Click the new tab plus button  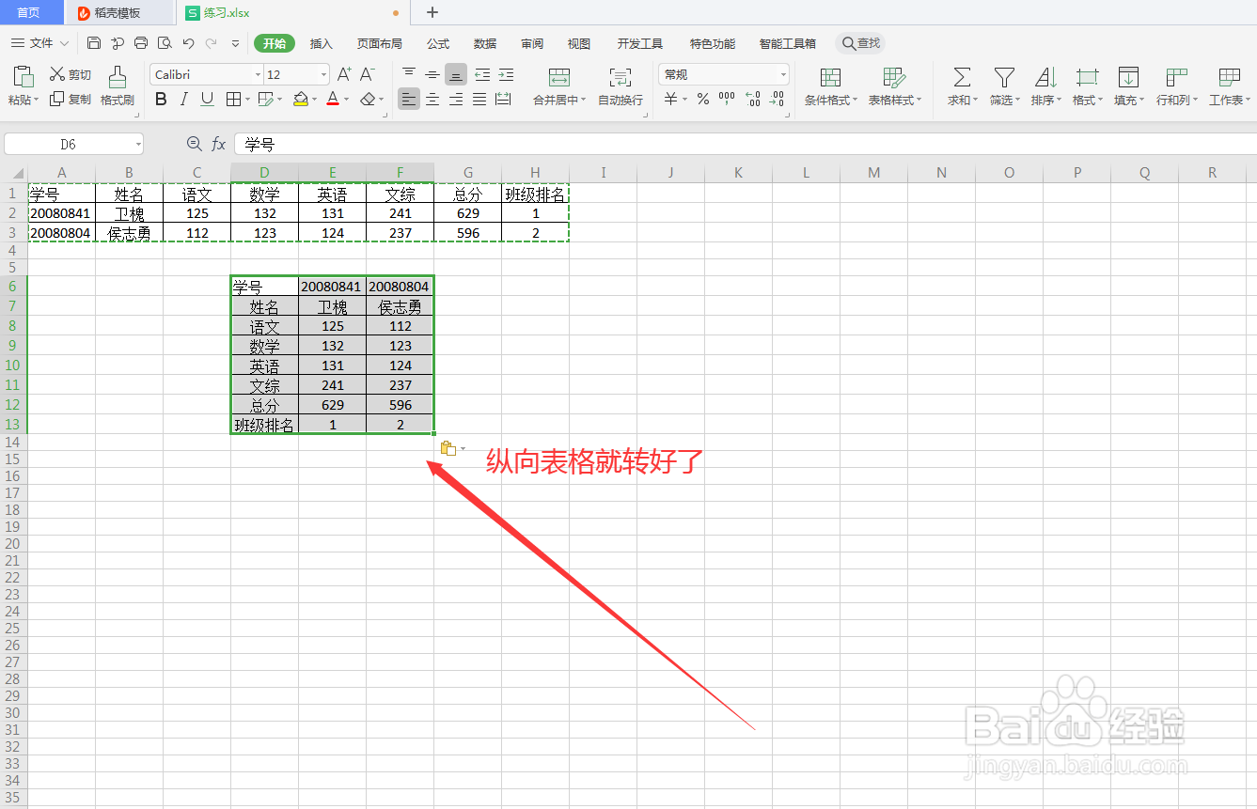click(432, 12)
